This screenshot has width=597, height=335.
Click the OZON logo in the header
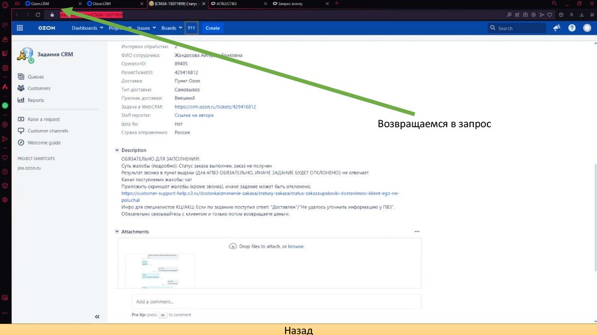[47, 28]
